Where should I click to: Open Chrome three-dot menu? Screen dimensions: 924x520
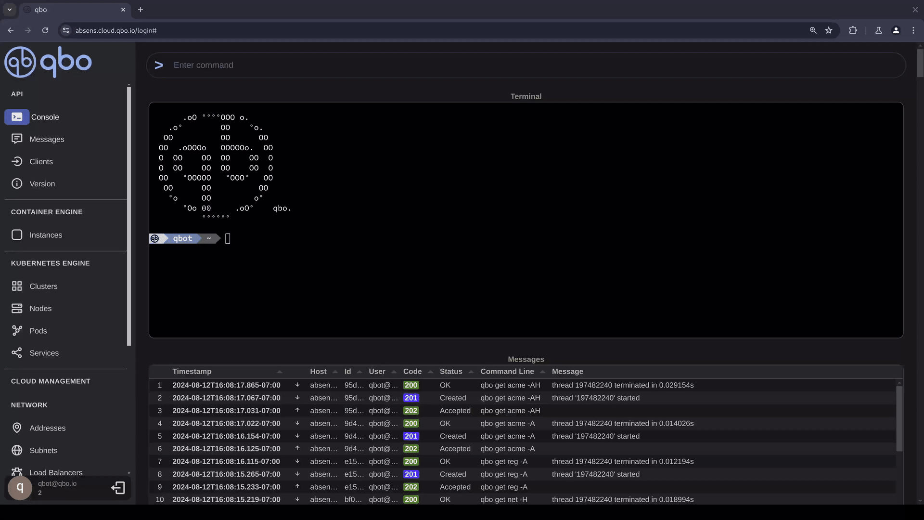tap(913, 30)
